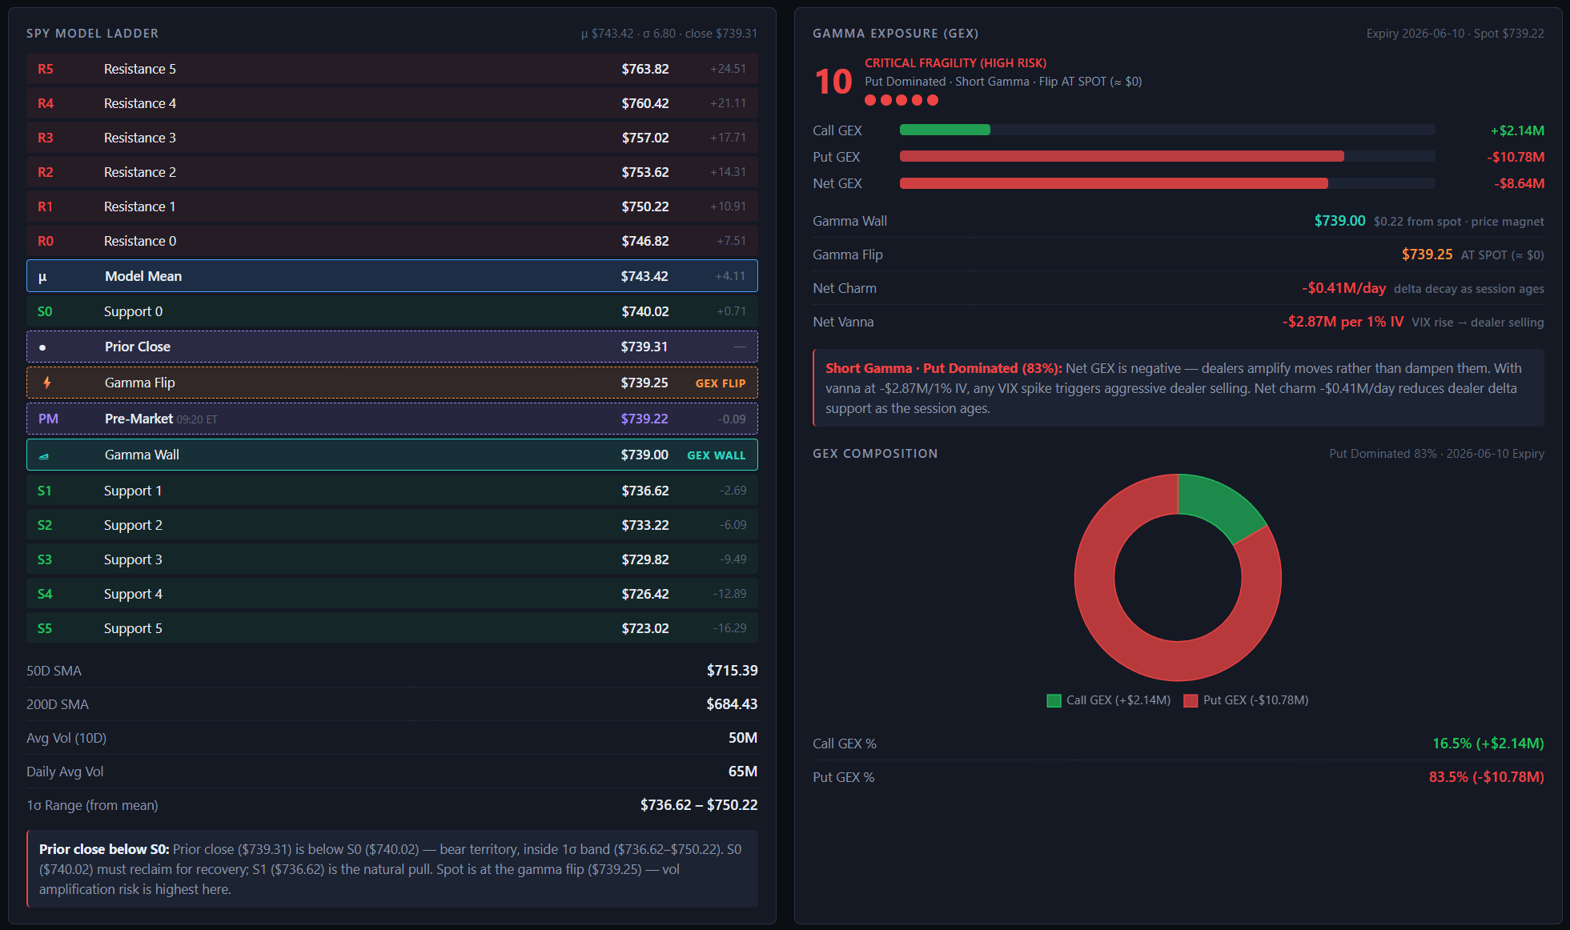Click the green Call GEX progress bar
Image resolution: width=1570 pixels, height=930 pixels.
(945, 130)
